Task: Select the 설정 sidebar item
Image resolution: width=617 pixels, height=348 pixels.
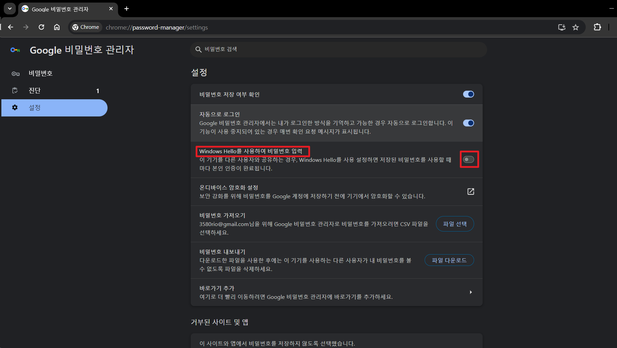Action: tap(54, 108)
